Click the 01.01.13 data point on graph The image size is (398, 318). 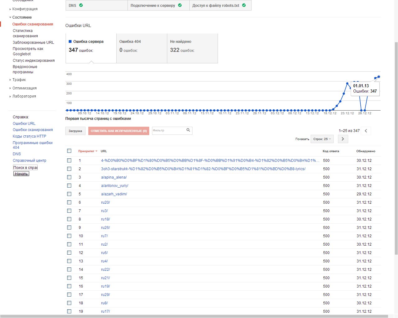[x=378, y=77]
